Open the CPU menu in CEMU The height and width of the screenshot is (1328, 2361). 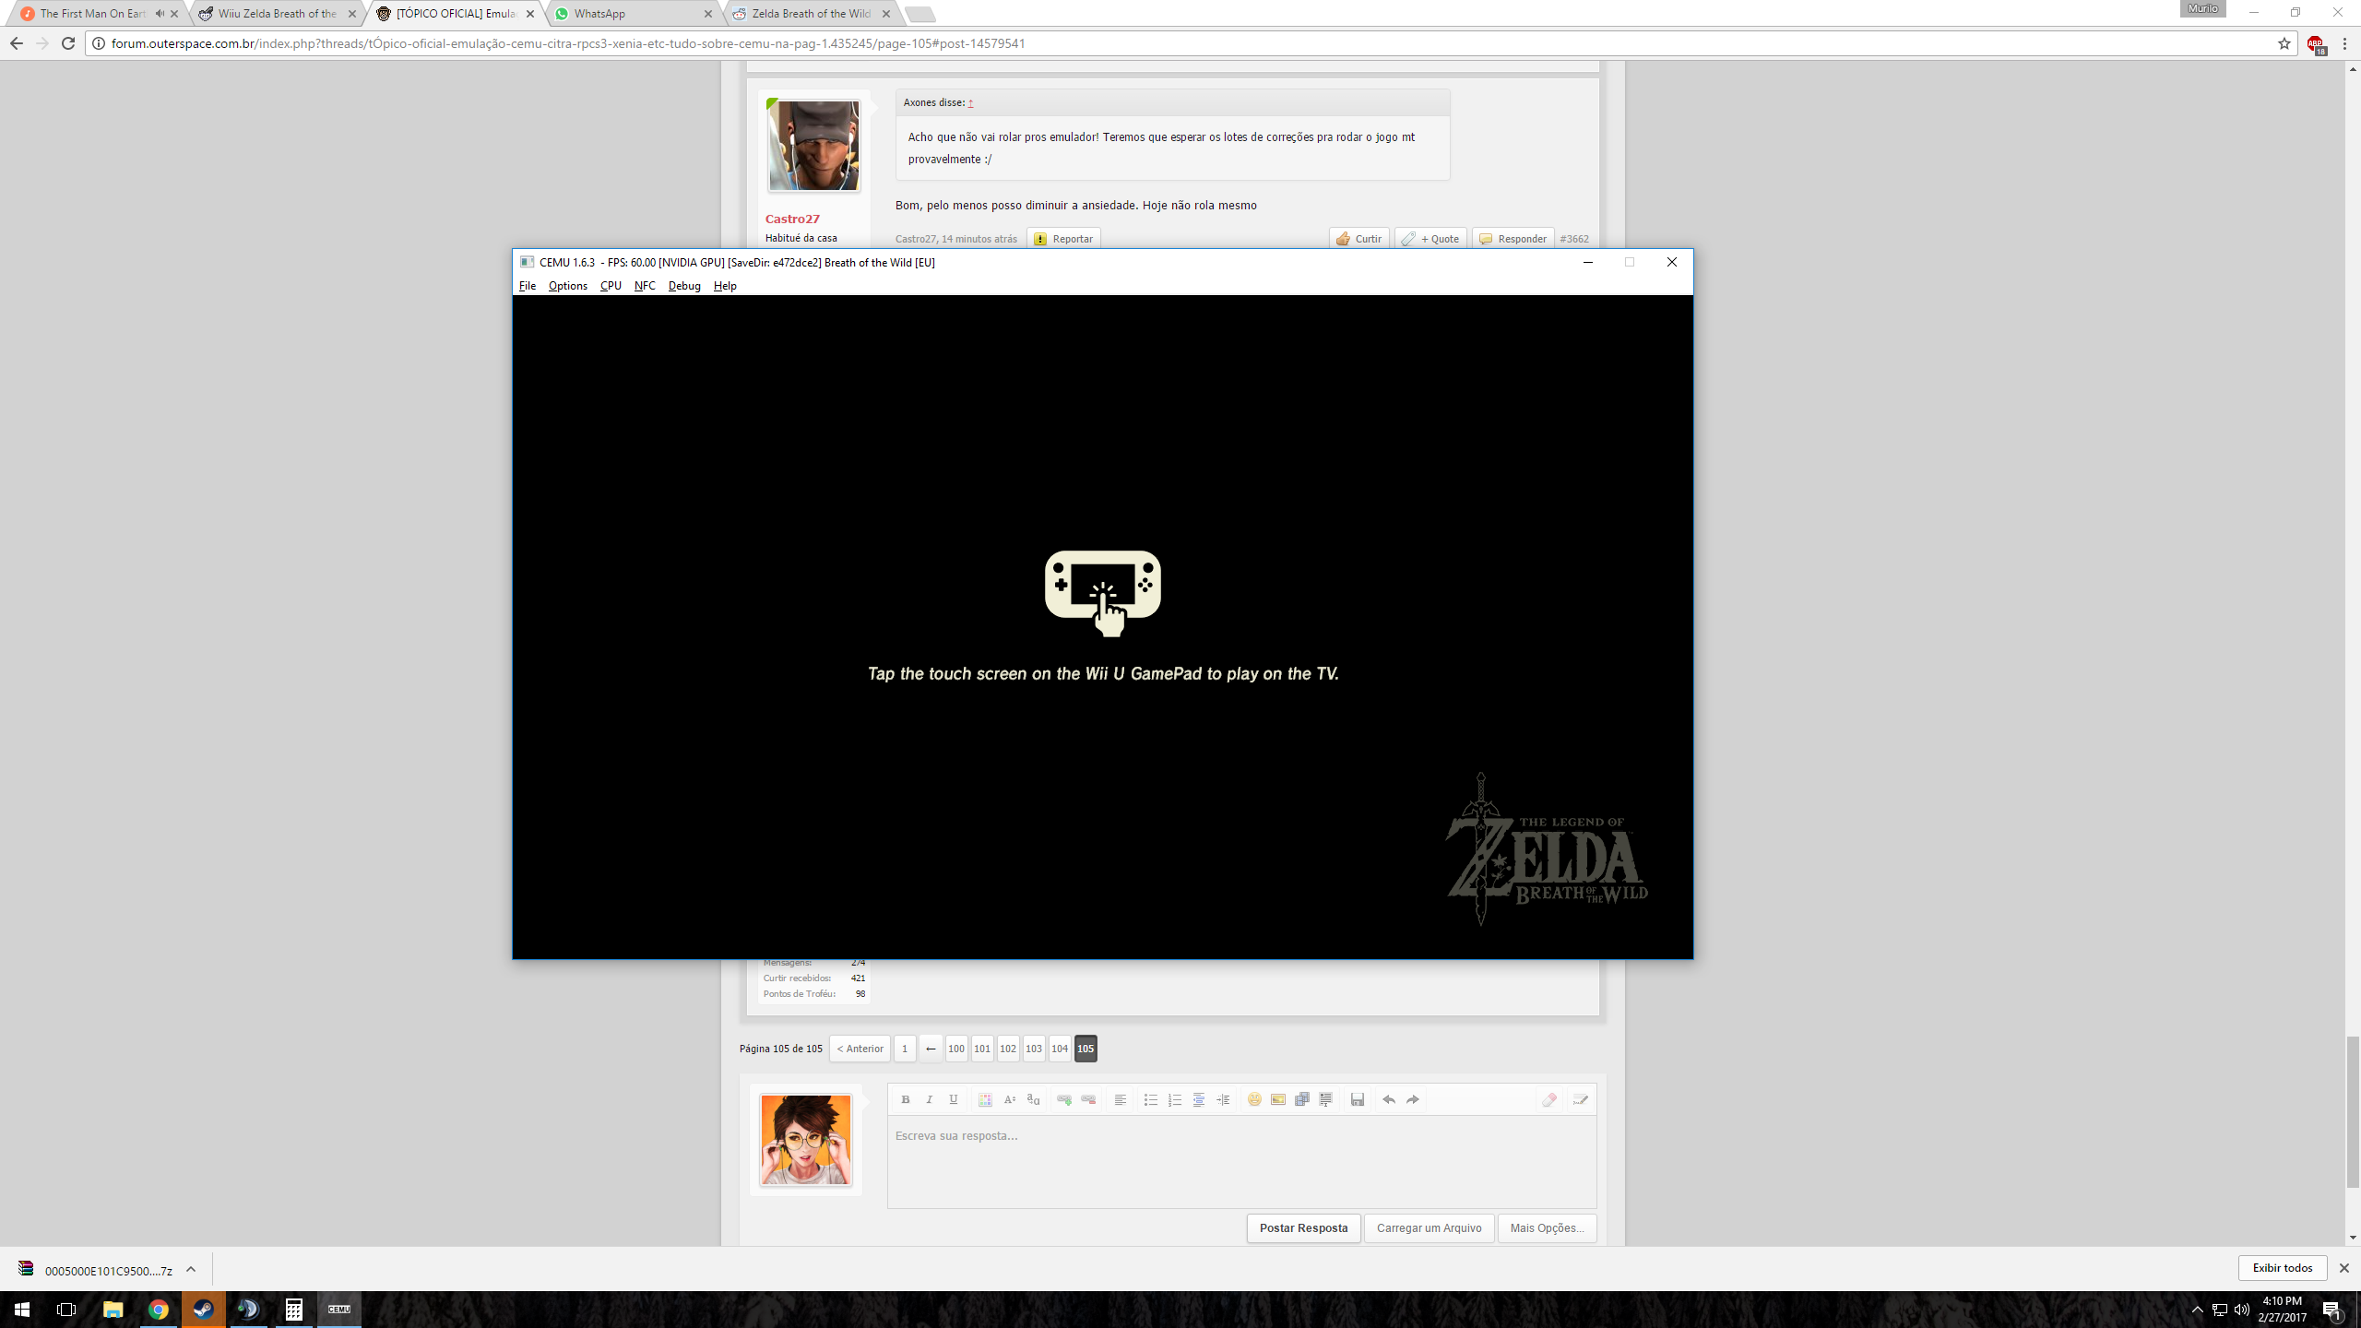[611, 286]
